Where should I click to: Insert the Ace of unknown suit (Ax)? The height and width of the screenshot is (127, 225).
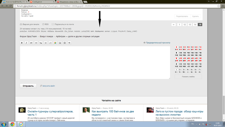coord(200,72)
